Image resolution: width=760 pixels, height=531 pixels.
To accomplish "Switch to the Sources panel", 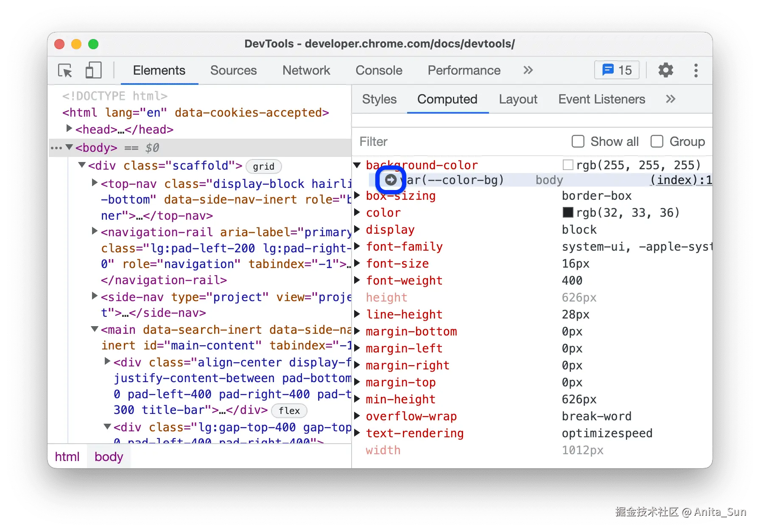I will coord(234,70).
